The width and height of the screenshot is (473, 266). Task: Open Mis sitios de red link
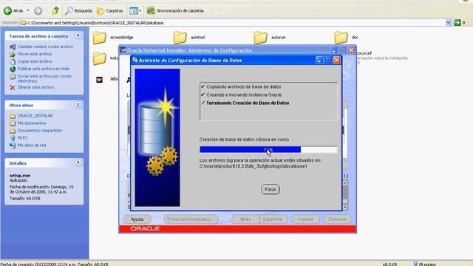[32, 146]
